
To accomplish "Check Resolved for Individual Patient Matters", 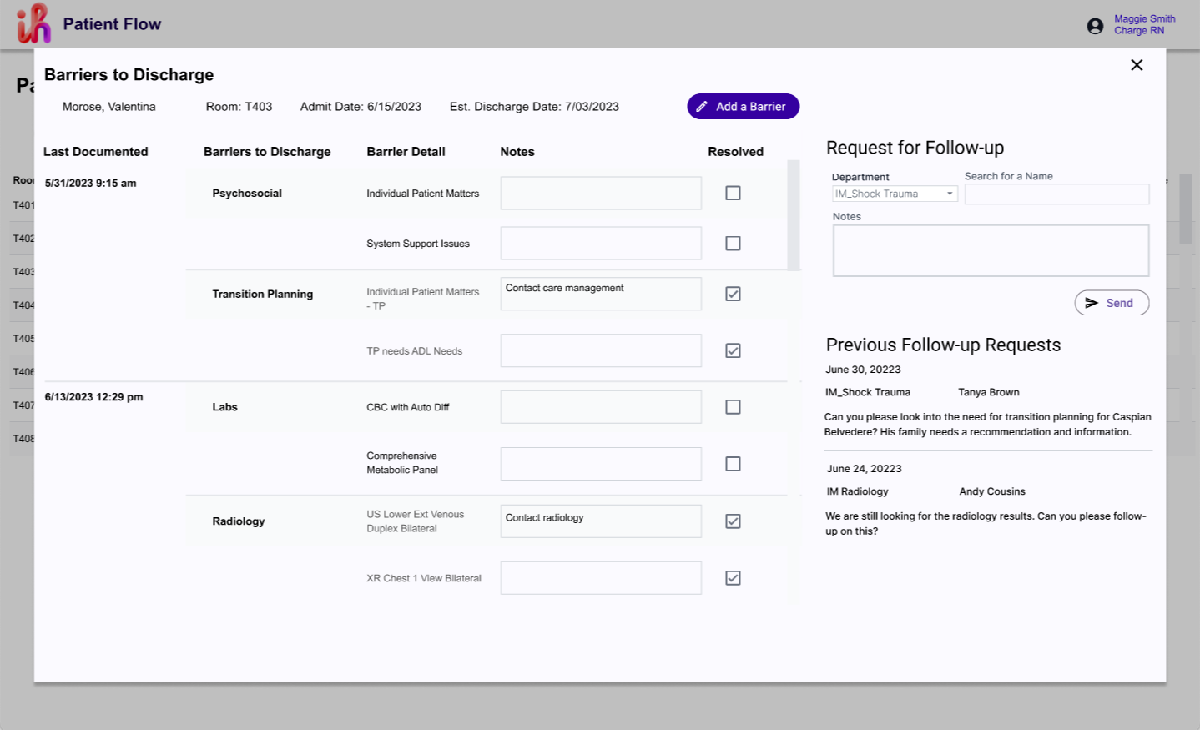I will click(733, 193).
